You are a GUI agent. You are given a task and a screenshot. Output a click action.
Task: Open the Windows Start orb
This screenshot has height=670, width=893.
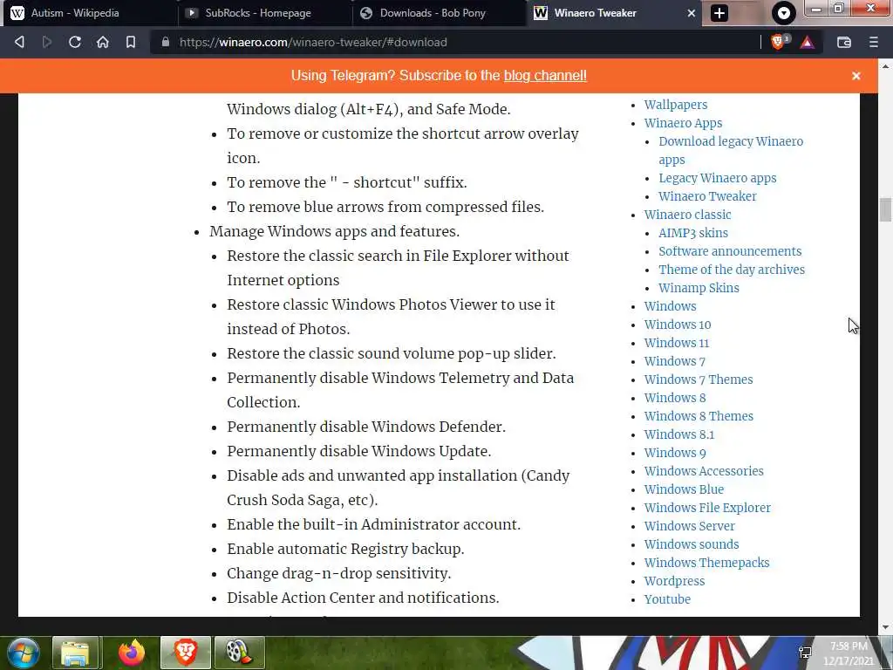pos(23,653)
